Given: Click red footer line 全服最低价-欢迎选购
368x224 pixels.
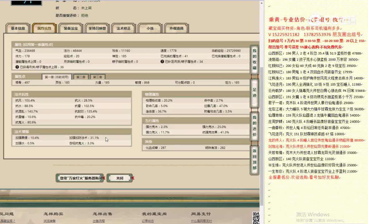Looking at the screenshot, I should 304,177.
